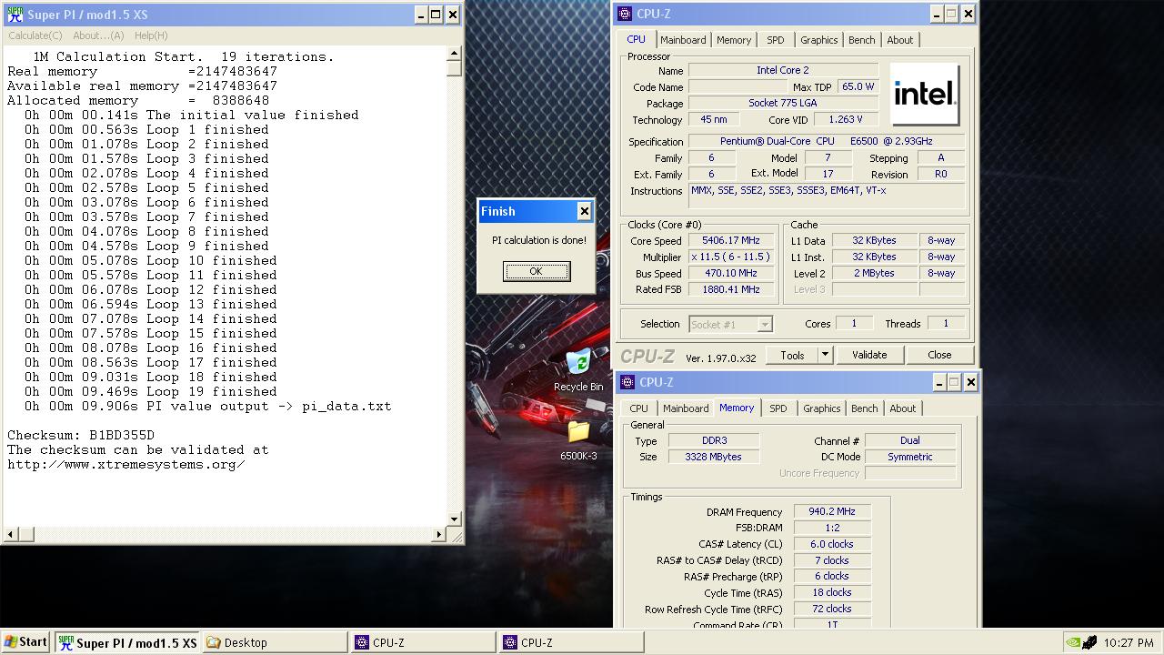
Task: Click the Intel logo in CPU-Z
Action: point(925,94)
